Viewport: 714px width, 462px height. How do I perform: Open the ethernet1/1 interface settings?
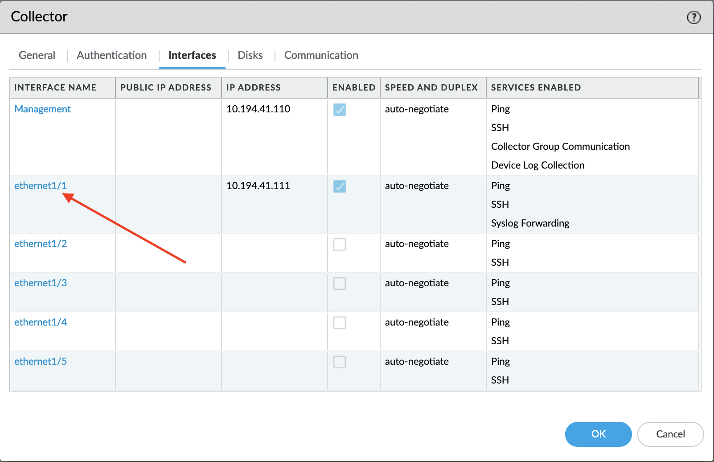[x=40, y=186]
